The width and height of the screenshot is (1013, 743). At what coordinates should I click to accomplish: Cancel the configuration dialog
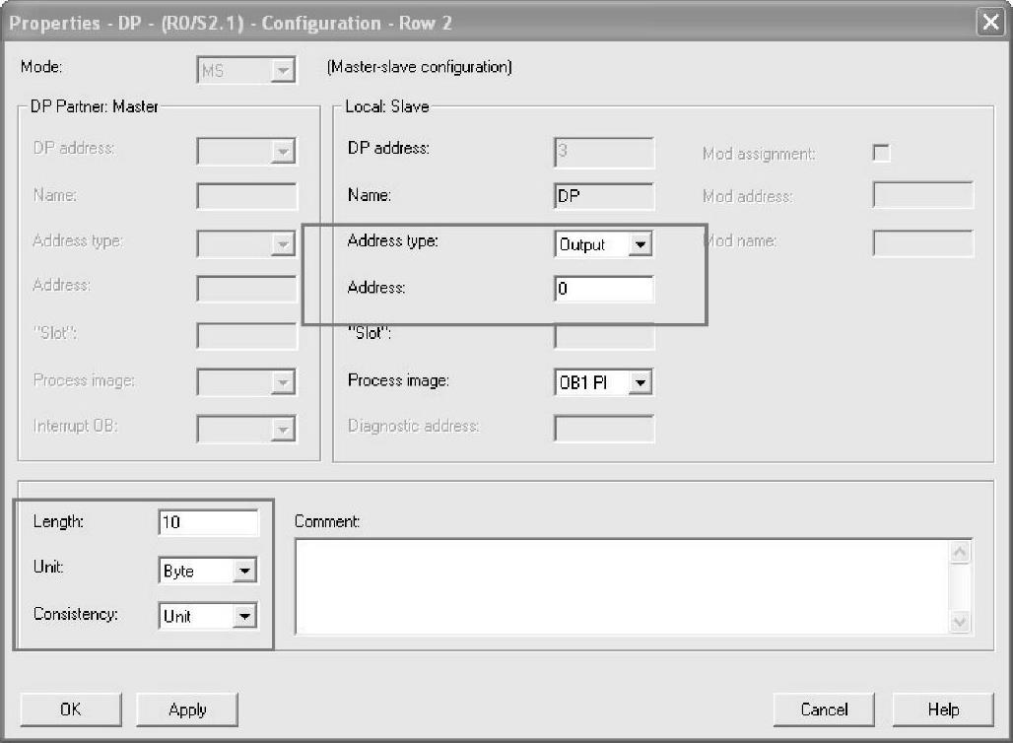824,709
